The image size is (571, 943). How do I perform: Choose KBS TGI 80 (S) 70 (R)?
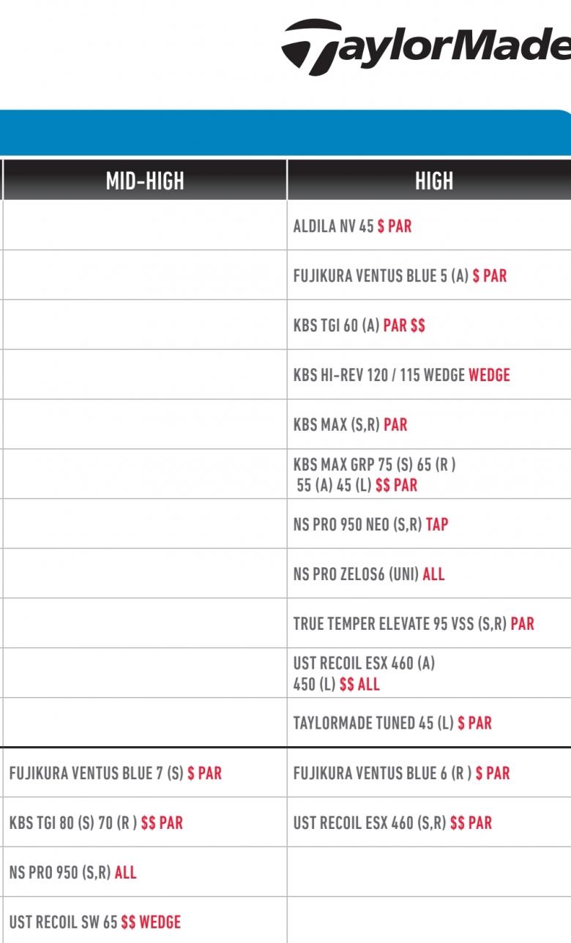(96, 823)
